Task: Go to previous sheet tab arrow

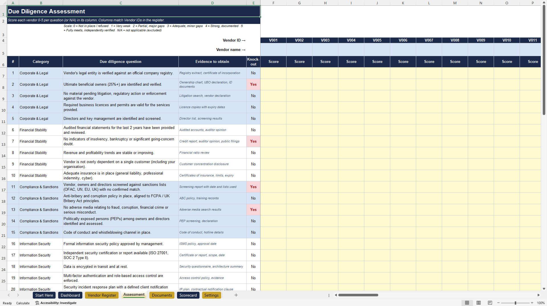Action: point(9,295)
